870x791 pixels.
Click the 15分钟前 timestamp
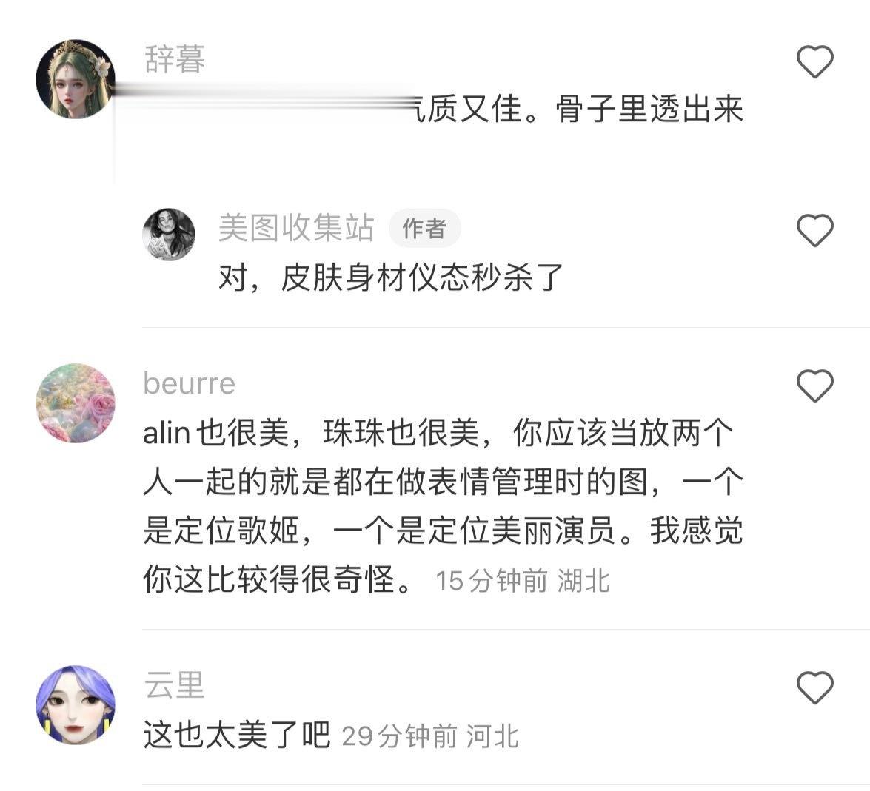pos(492,581)
